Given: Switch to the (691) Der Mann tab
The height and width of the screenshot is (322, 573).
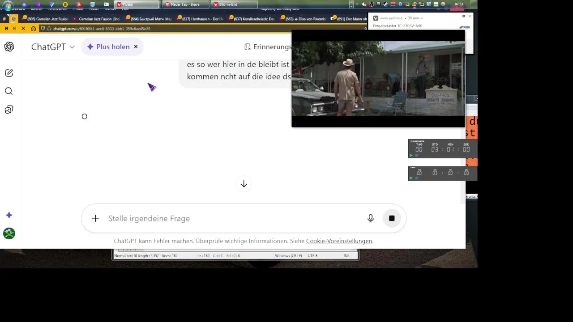Looking at the screenshot, I should click(348, 19).
